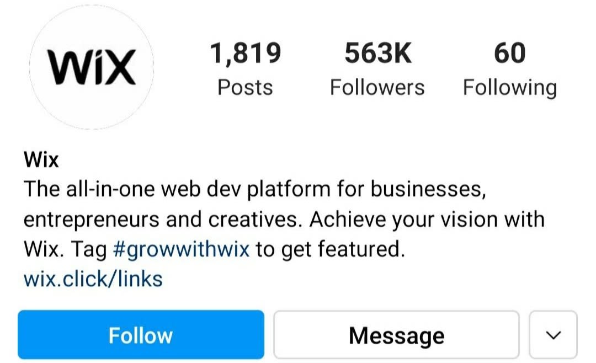Tap the blue Follow button text

pyautogui.click(x=141, y=334)
